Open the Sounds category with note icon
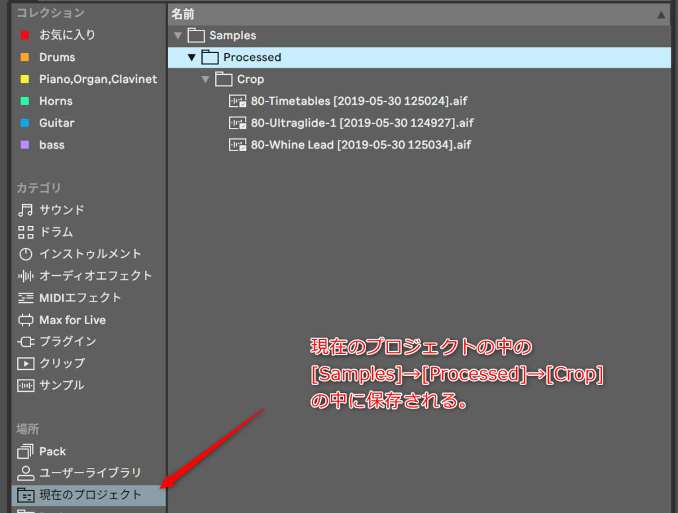The width and height of the screenshot is (678, 513). pos(26,210)
